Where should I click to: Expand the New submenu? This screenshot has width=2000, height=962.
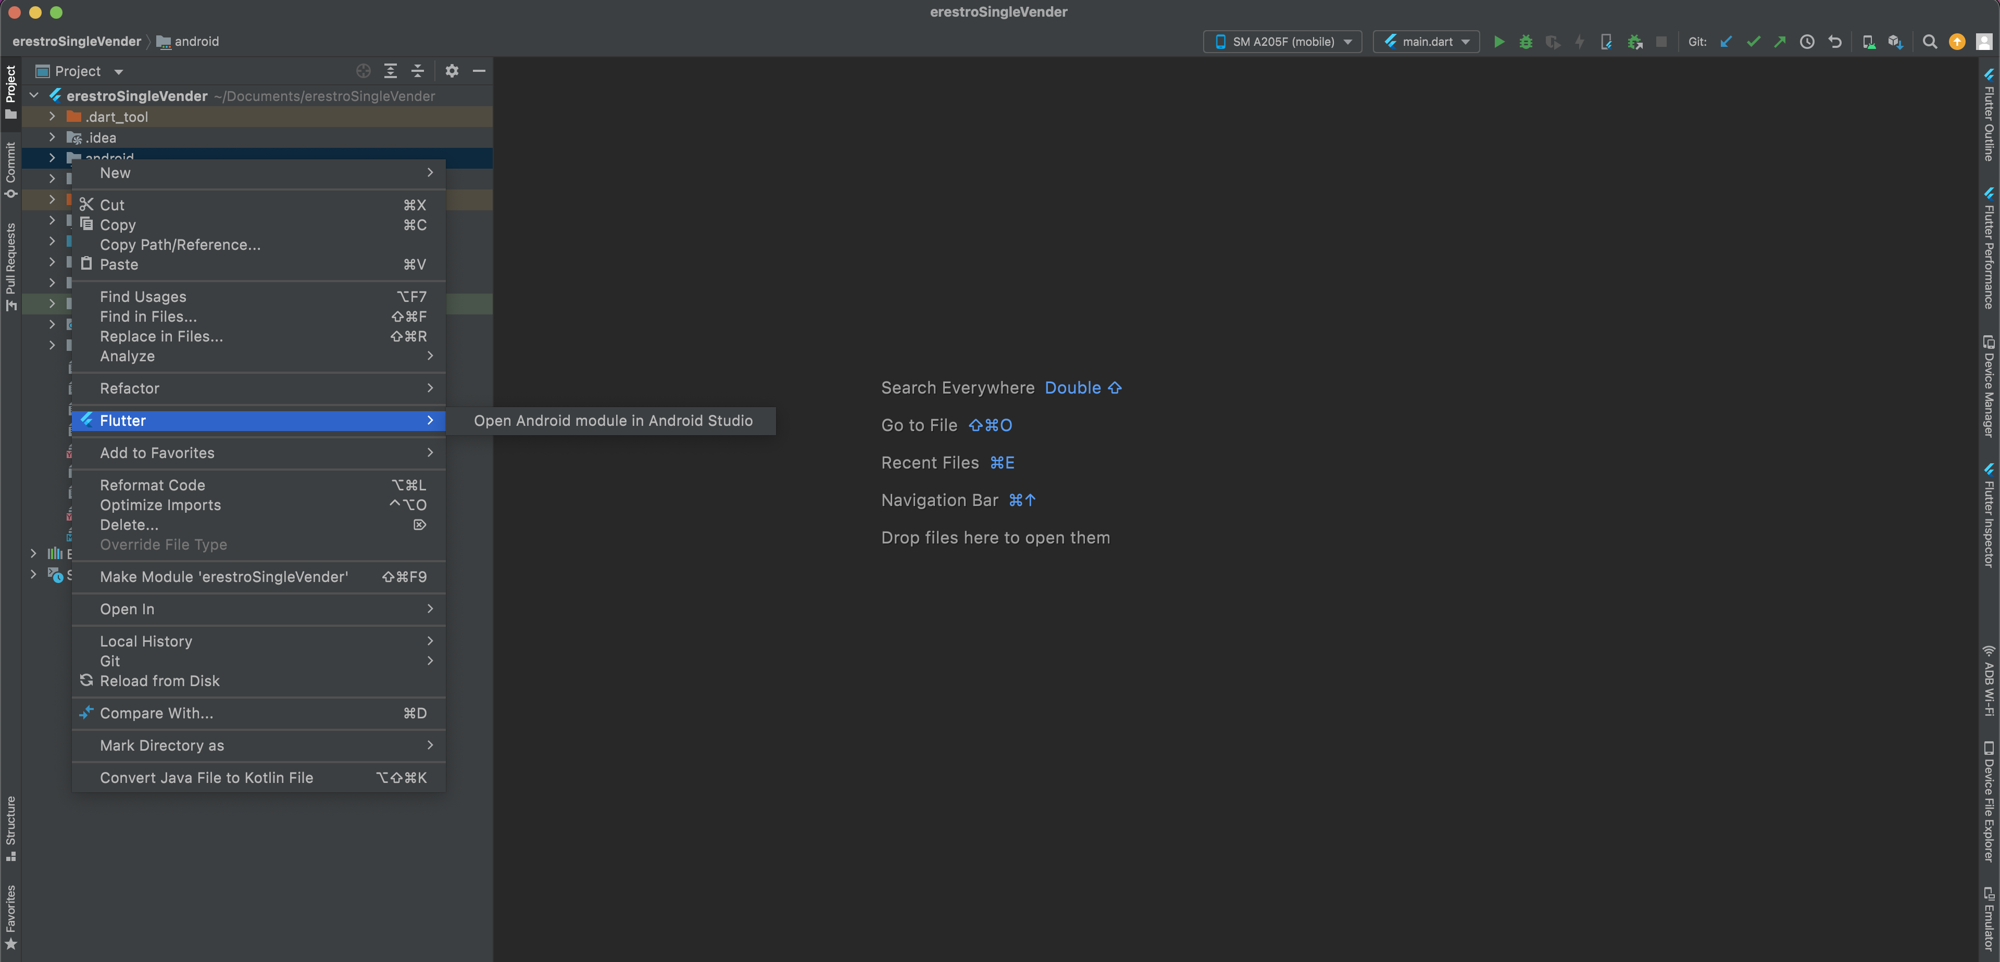[x=258, y=173]
